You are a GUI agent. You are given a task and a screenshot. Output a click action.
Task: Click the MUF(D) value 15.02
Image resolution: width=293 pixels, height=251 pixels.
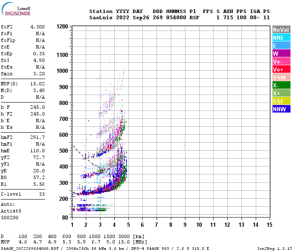tap(38, 84)
